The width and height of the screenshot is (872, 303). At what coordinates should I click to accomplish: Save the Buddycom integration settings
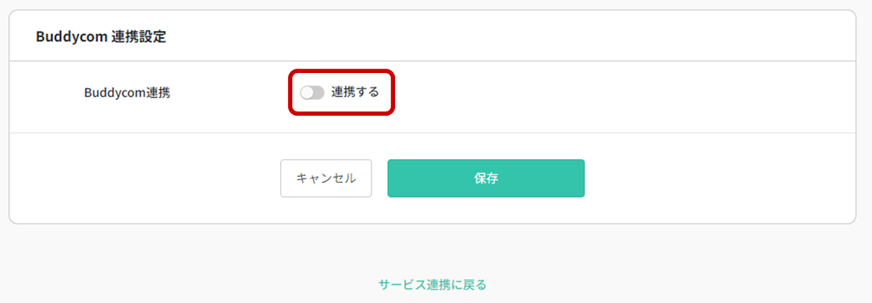[x=486, y=179]
